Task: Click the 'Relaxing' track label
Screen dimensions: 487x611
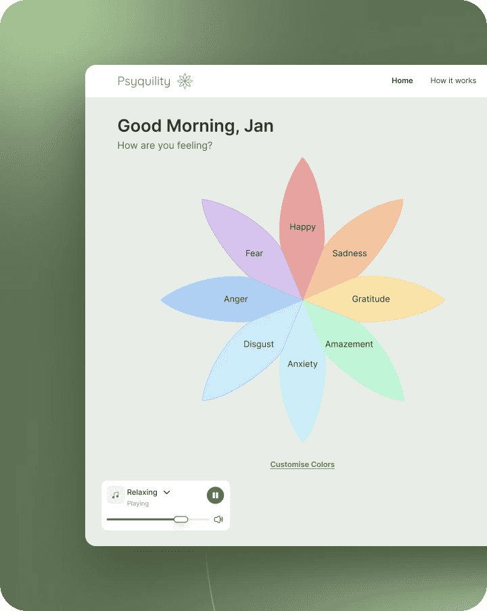Action: [142, 492]
